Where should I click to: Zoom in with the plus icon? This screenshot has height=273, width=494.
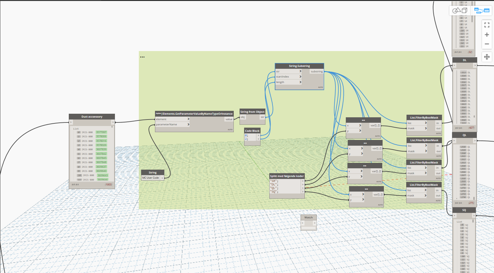tap(487, 35)
